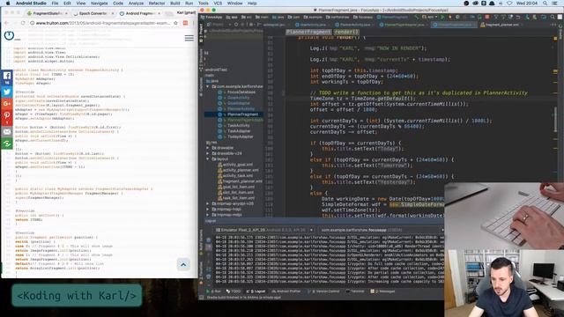
Task: Open the Android Profiler tool window
Action: coord(286,291)
